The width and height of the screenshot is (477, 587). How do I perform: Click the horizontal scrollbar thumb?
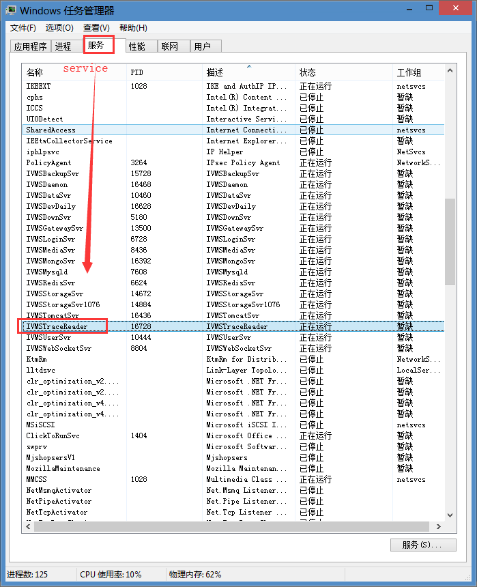[231, 526]
